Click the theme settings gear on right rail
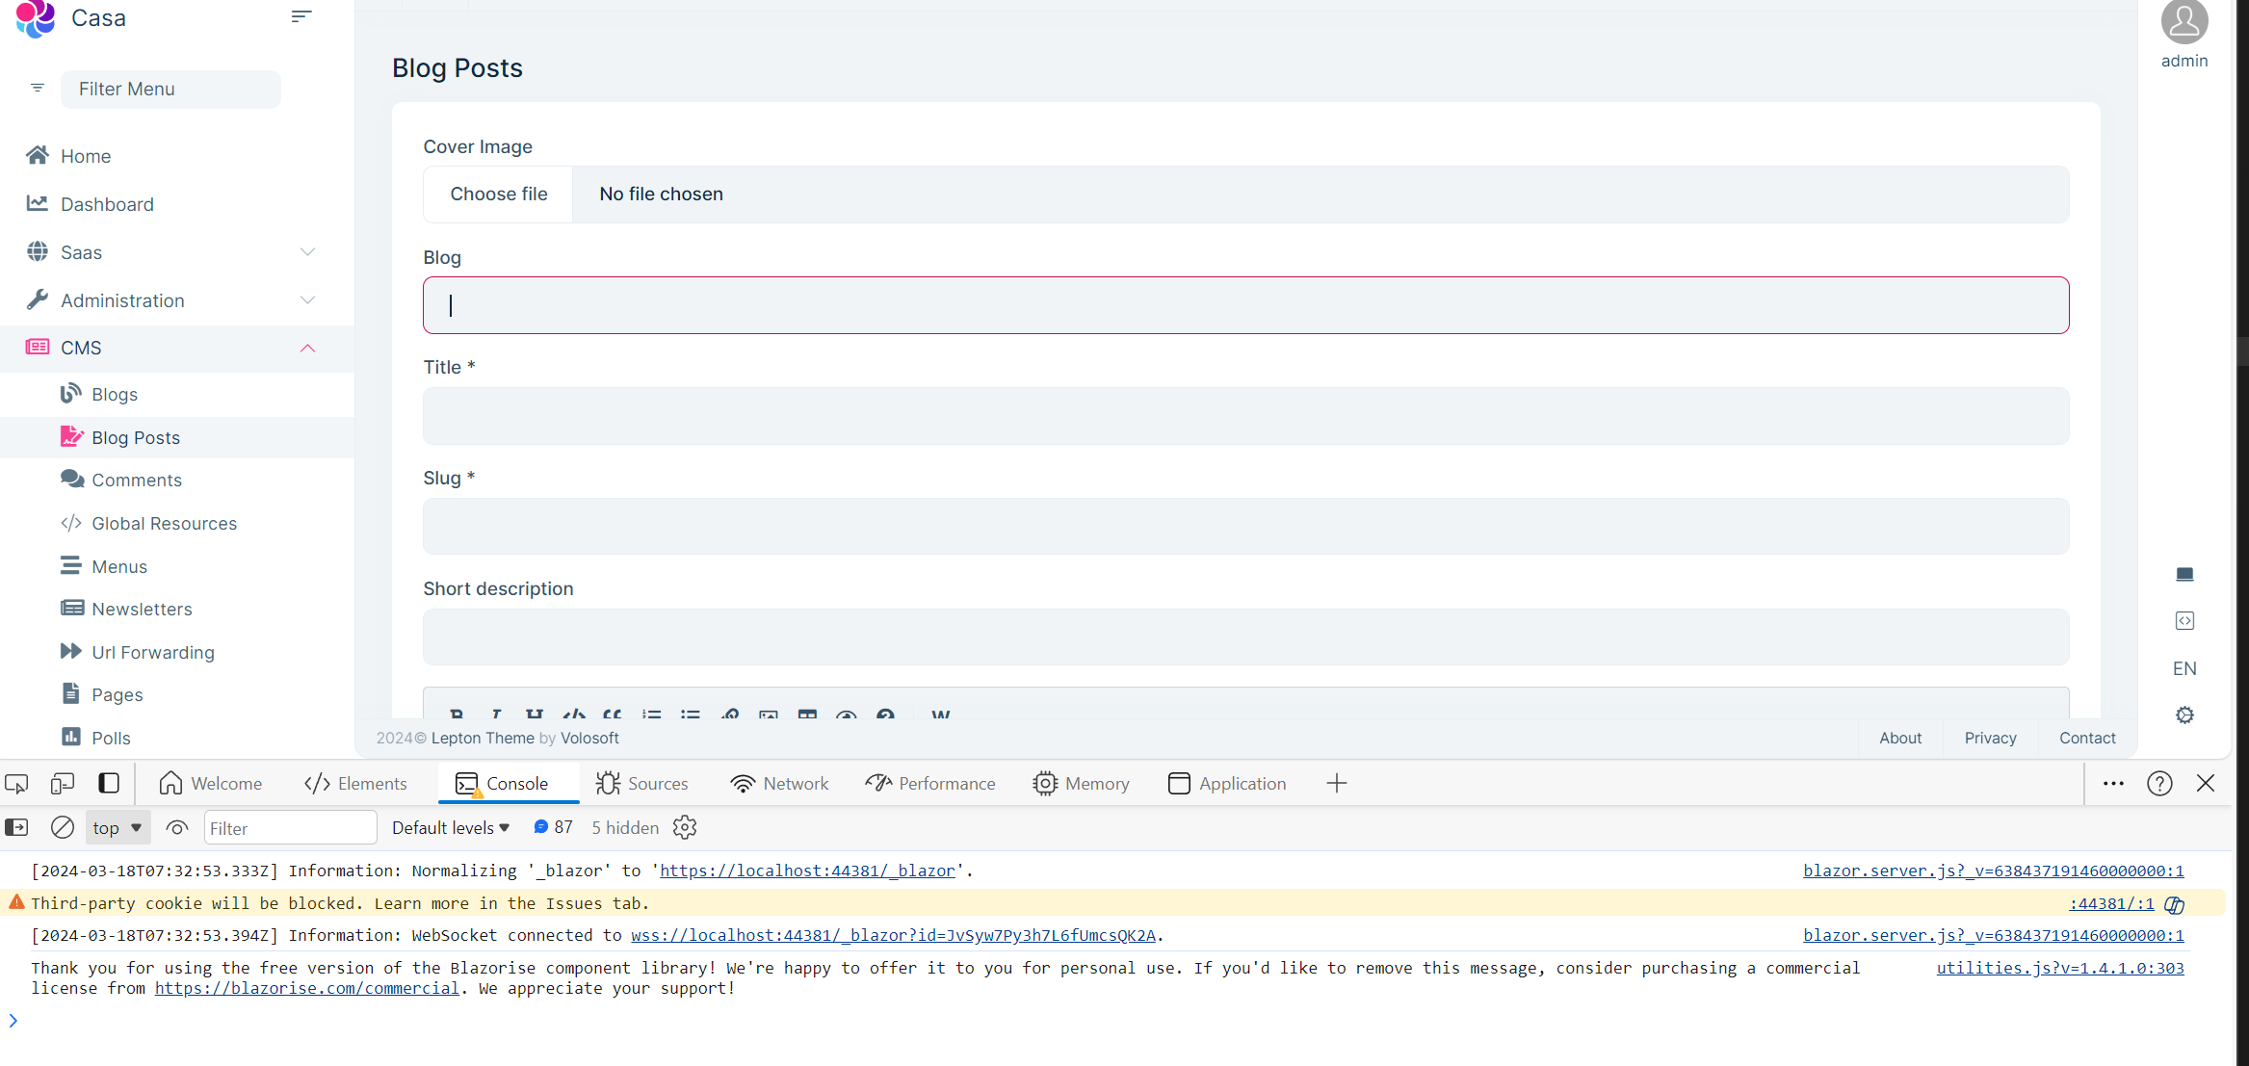Viewport: 2249px width, 1066px height. point(2184,715)
